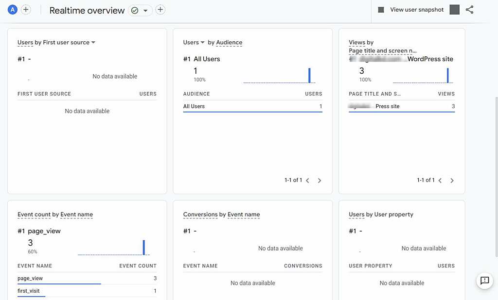498x300 pixels.
Task: Click the Audience dimension link in the card title
Action: click(x=229, y=43)
